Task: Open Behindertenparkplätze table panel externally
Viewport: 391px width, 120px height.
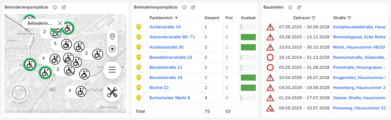Action: [193, 7]
